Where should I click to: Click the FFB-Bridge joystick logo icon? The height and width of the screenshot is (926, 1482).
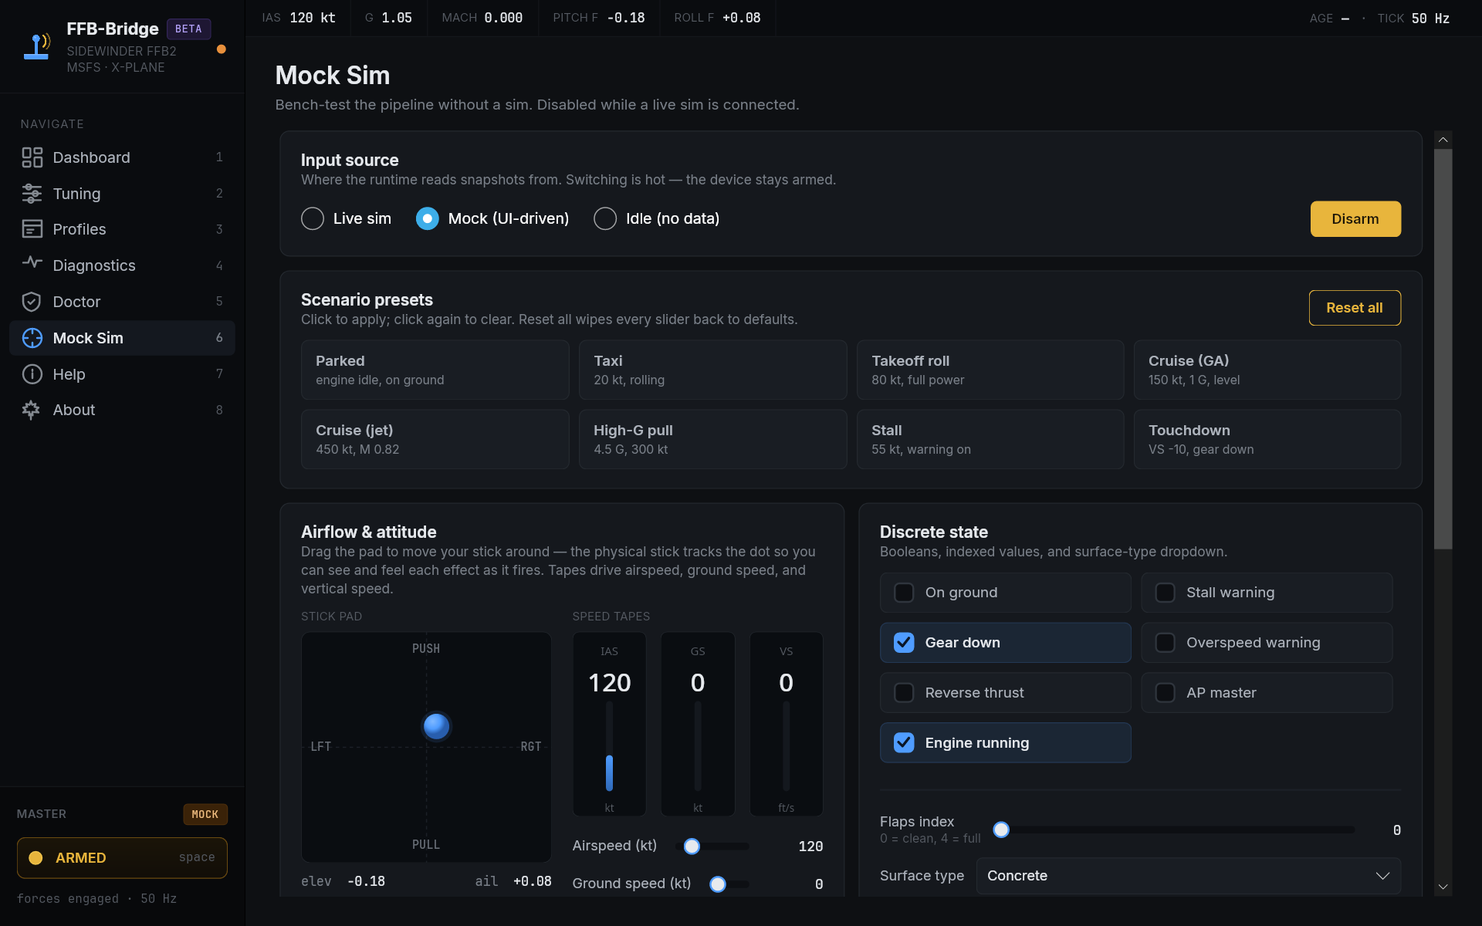pyautogui.click(x=37, y=46)
